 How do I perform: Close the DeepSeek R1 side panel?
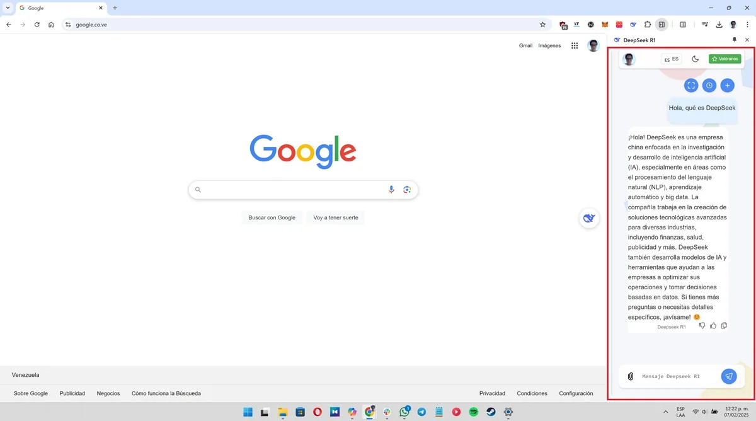(747, 40)
